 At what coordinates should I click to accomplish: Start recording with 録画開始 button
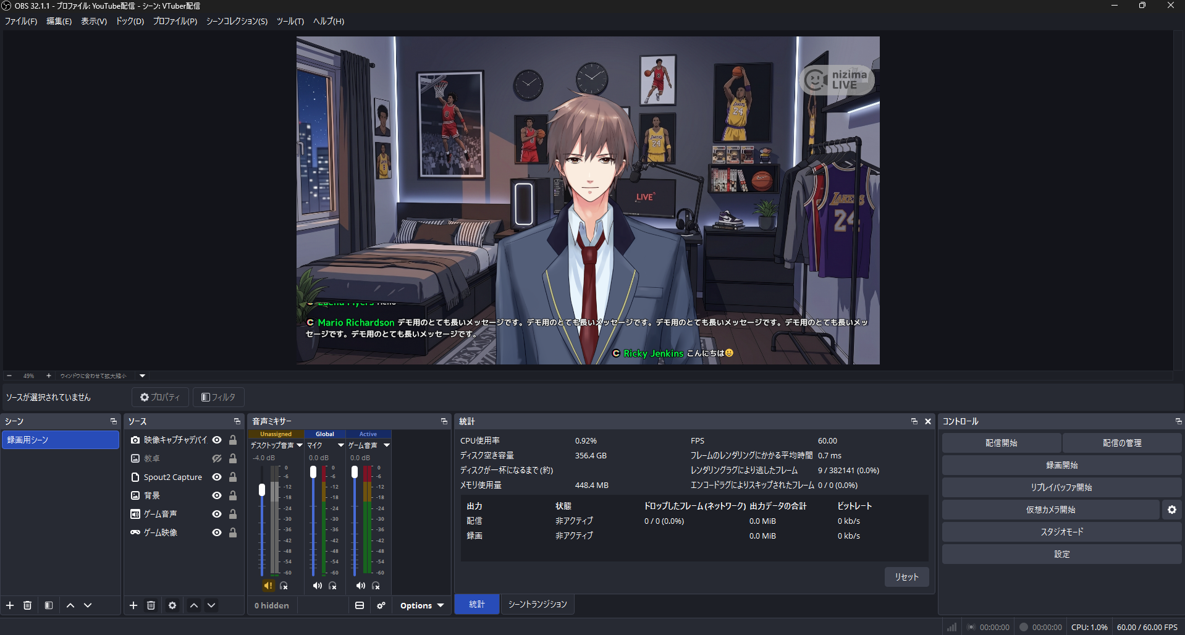(1062, 465)
